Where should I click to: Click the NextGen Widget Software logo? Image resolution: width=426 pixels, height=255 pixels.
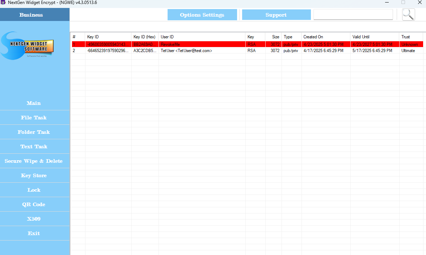click(27, 46)
